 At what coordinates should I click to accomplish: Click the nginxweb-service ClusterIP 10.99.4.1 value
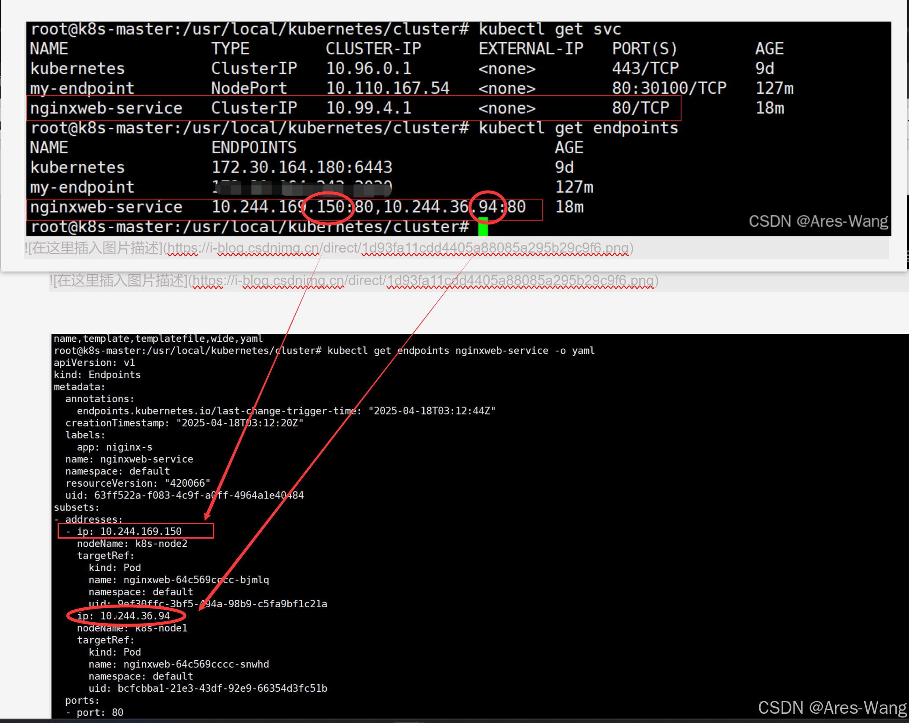pyautogui.click(x=369, y=108)
